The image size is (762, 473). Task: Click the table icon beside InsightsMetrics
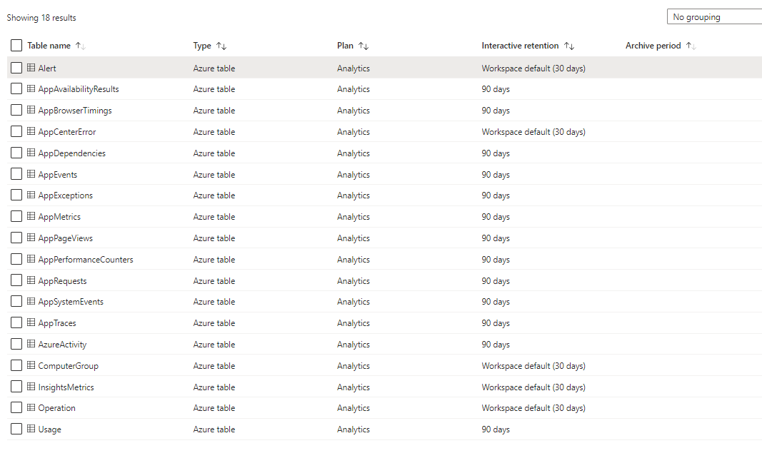(31, 387)
